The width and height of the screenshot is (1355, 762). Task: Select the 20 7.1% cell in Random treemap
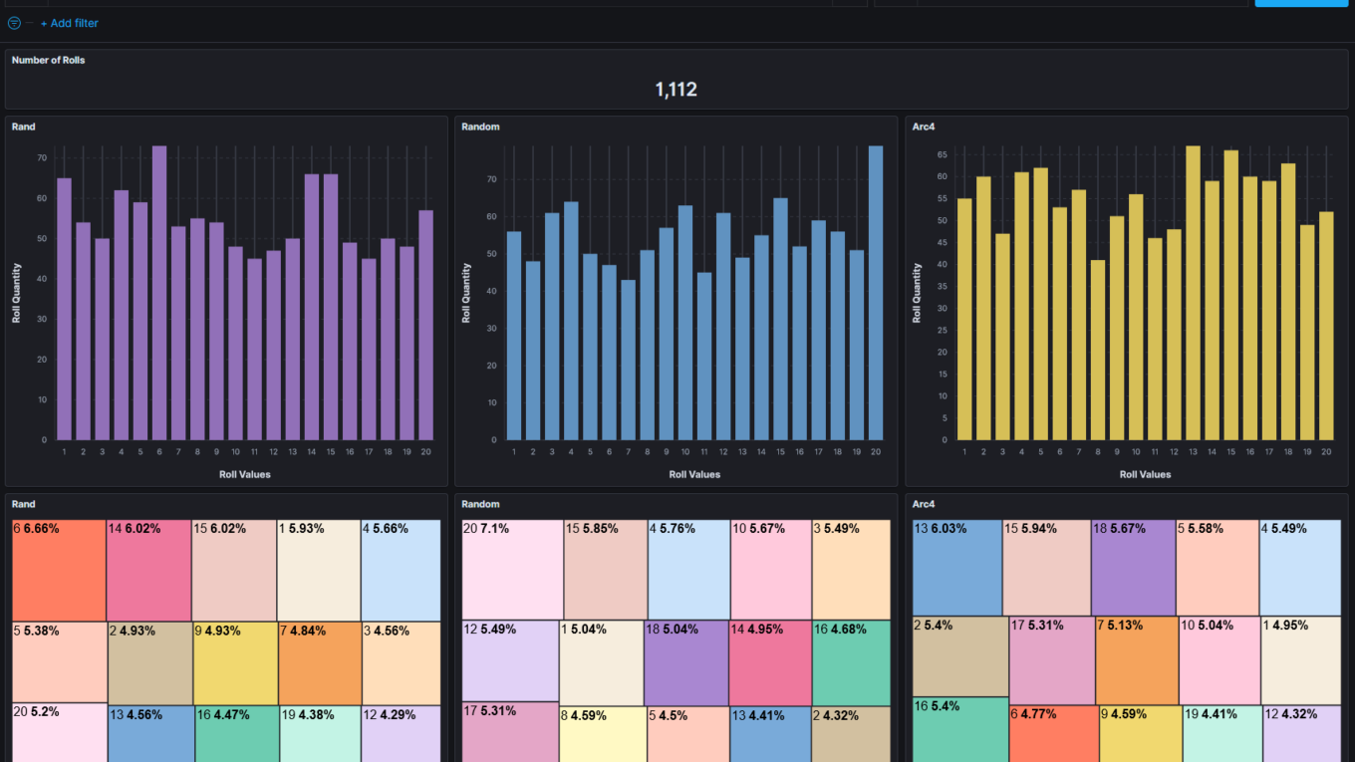(512, 570)
